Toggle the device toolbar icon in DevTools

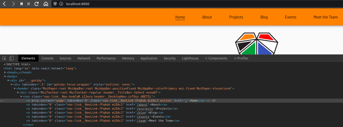[x=11, y=58]
